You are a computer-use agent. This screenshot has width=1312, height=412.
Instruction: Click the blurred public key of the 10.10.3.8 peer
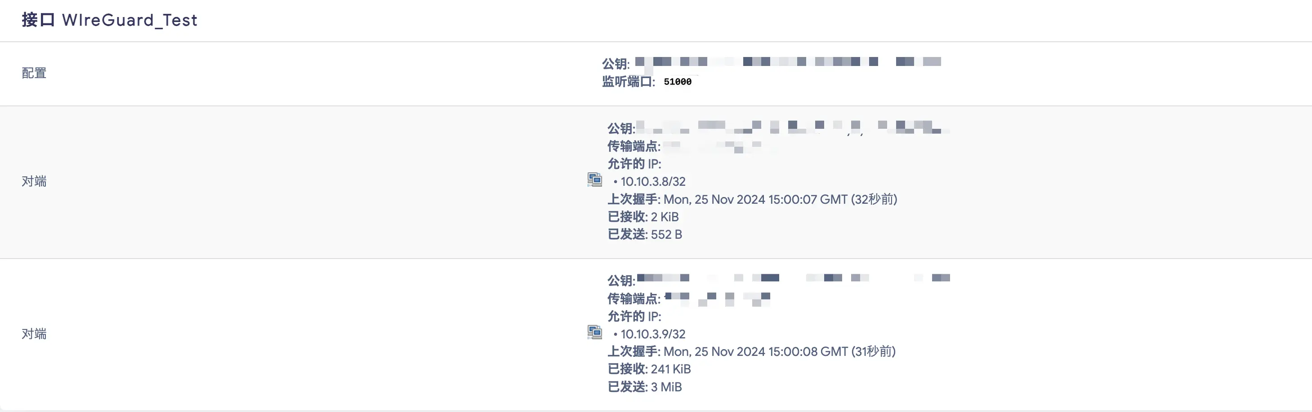(793, 127)
